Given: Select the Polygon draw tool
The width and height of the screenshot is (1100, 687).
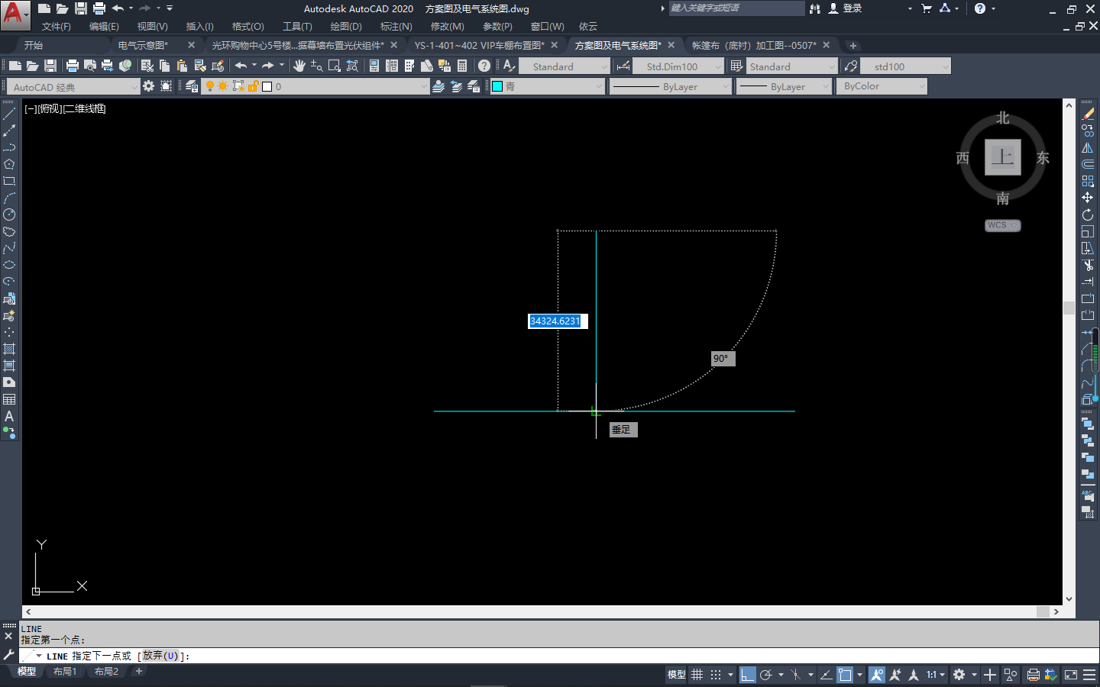Looking at the screenshot, I should [x=9, y=164].
